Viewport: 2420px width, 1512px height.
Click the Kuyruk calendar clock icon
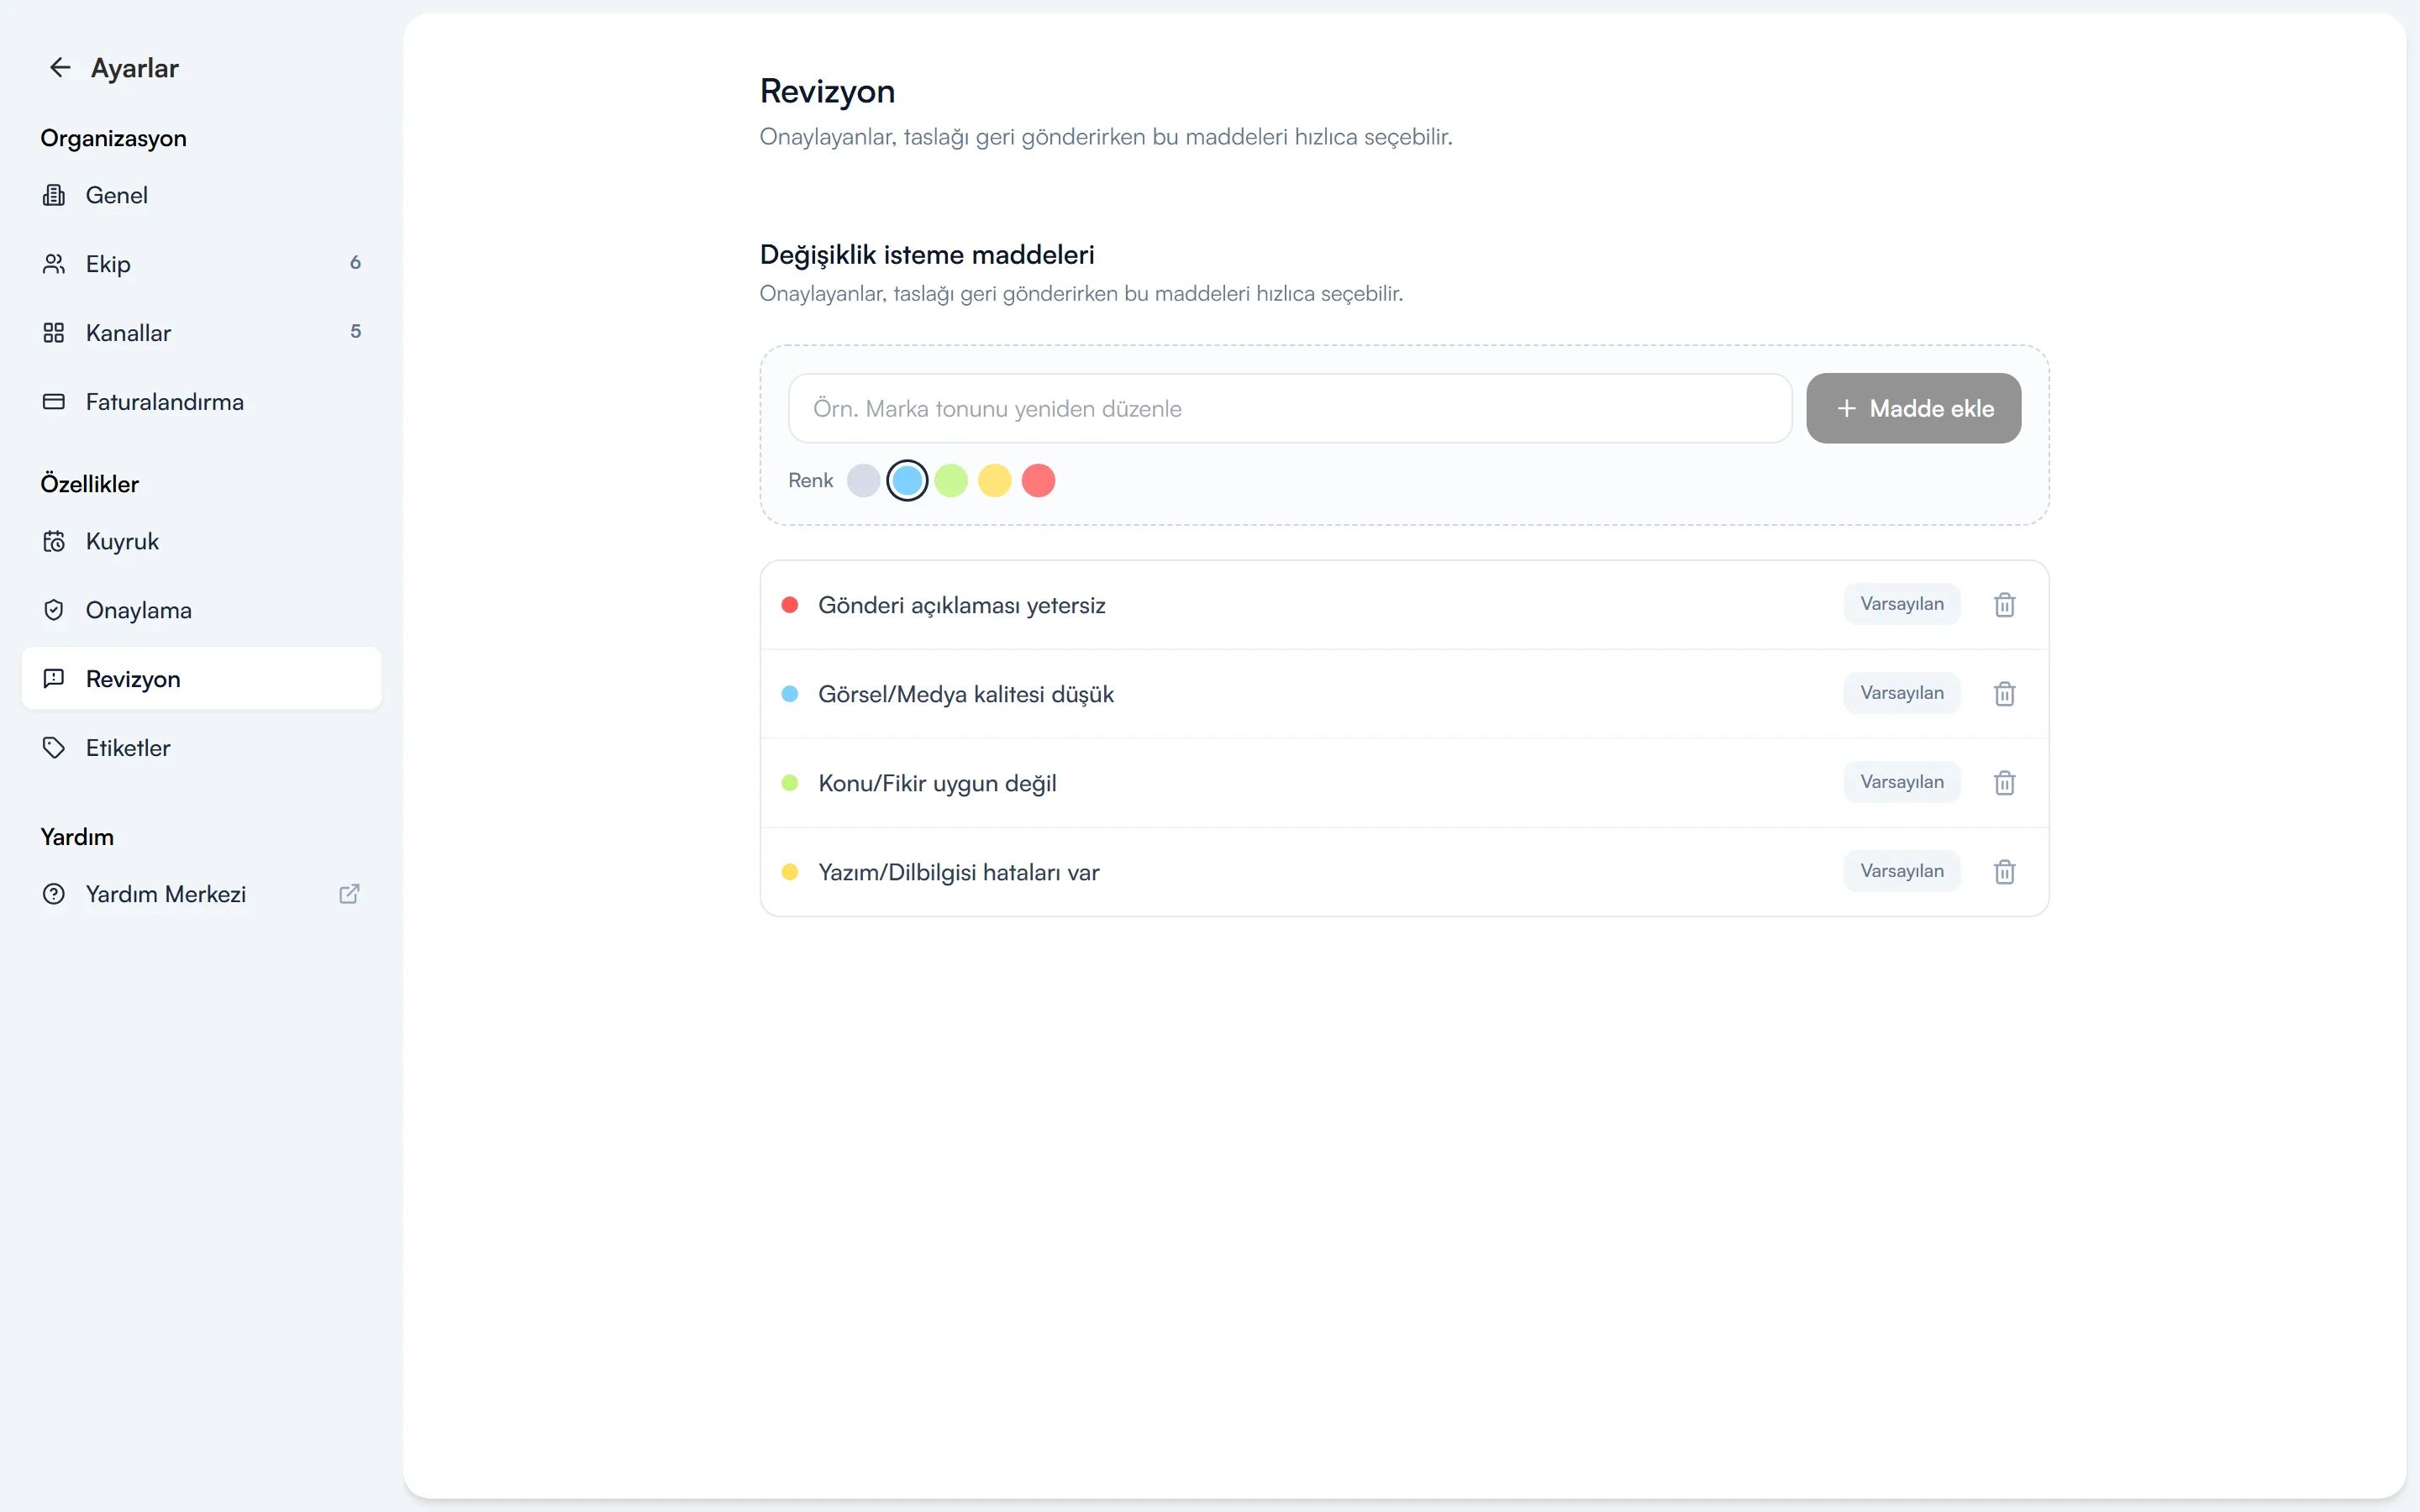click(x=54, y=541)
